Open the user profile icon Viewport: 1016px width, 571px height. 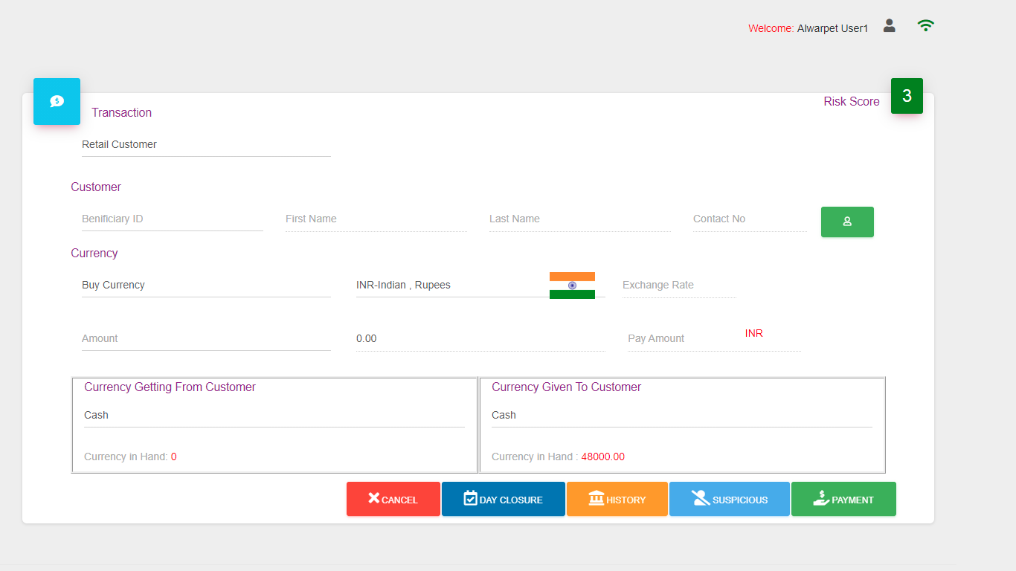889,25
